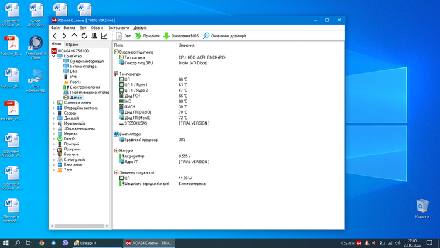Expand the DirectX node
The image size is (440, 248).
coord(53,138)
